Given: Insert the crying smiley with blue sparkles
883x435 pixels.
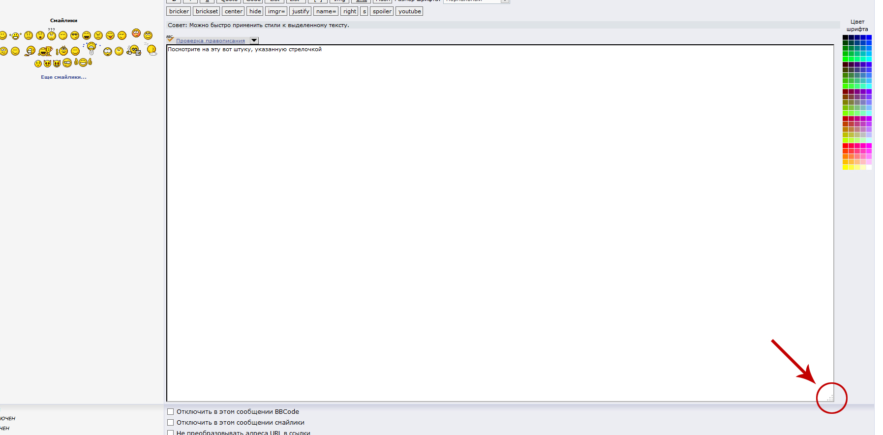Looking at the screenshot, I should (x=91, y=48).
